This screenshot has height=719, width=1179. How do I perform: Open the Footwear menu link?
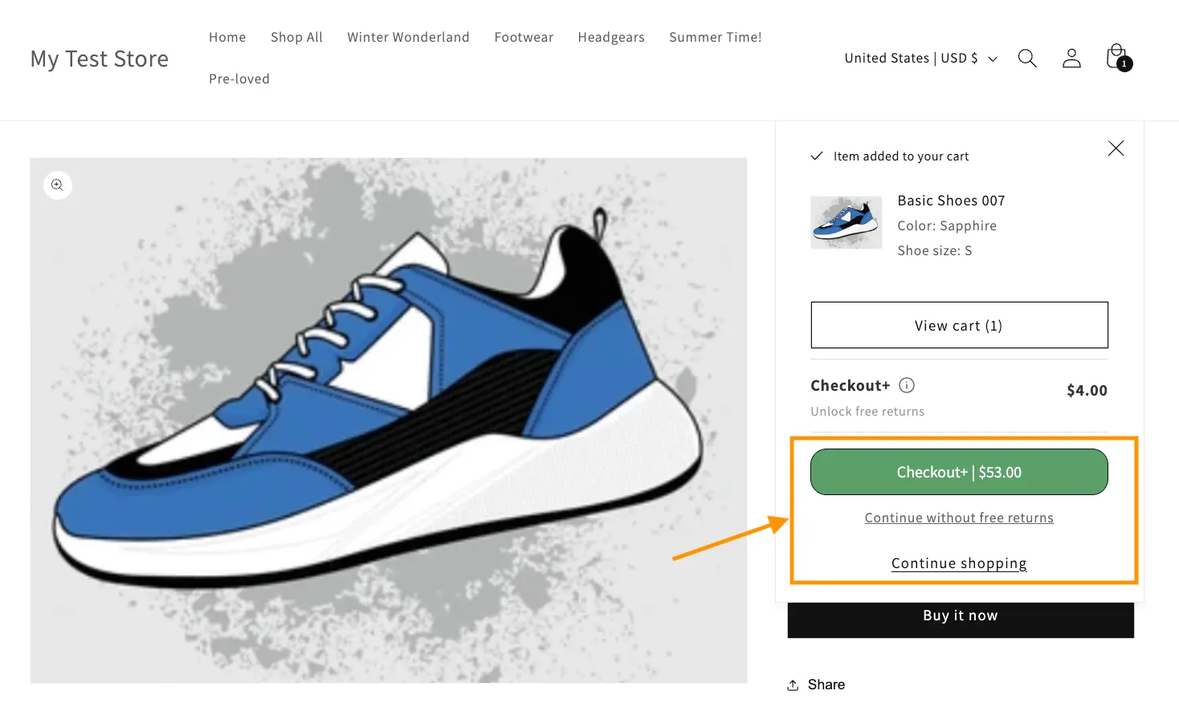coord(524,38)
